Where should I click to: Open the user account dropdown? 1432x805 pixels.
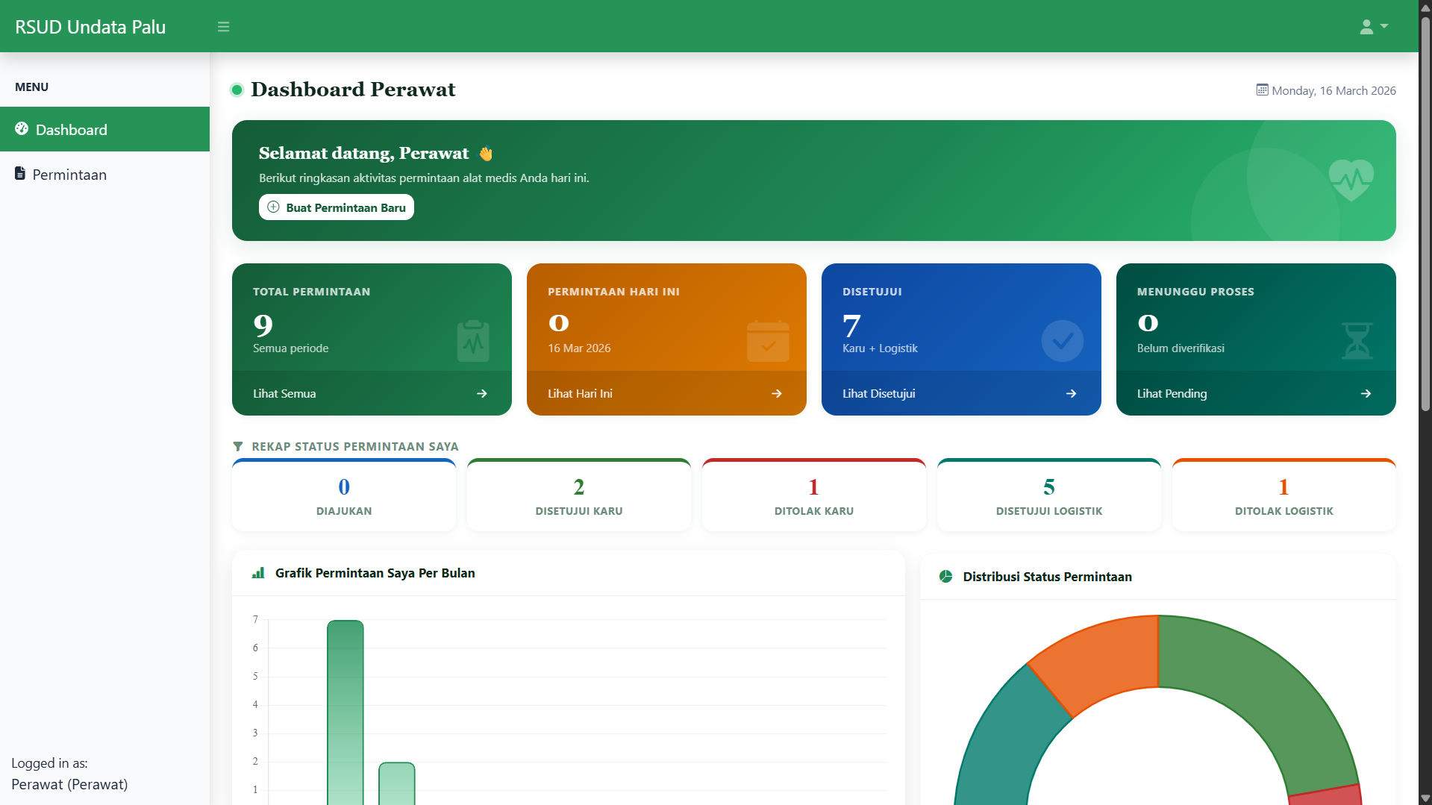click(1373, 27)
